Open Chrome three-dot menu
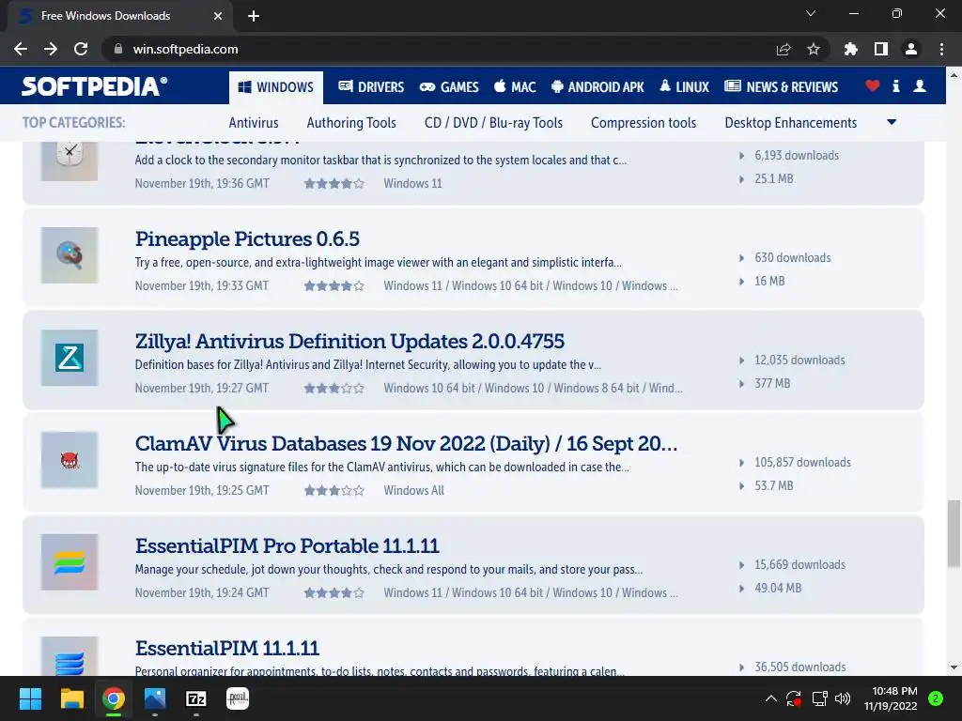Image resolution: width=962 pixels, height=721 pixels. (941, 49)
